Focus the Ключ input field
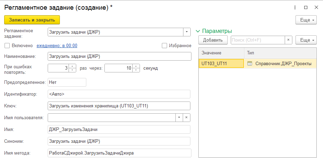 click(x=119, y=106)
